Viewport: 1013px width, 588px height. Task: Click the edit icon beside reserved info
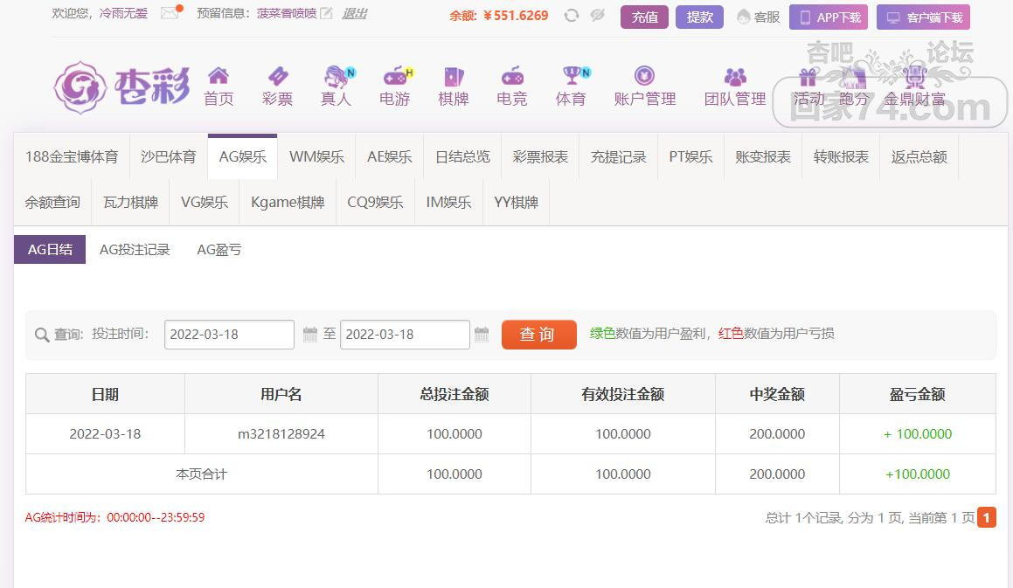[326, 14]
